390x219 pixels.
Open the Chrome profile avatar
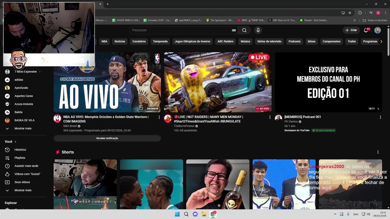(x=378, y=13)
